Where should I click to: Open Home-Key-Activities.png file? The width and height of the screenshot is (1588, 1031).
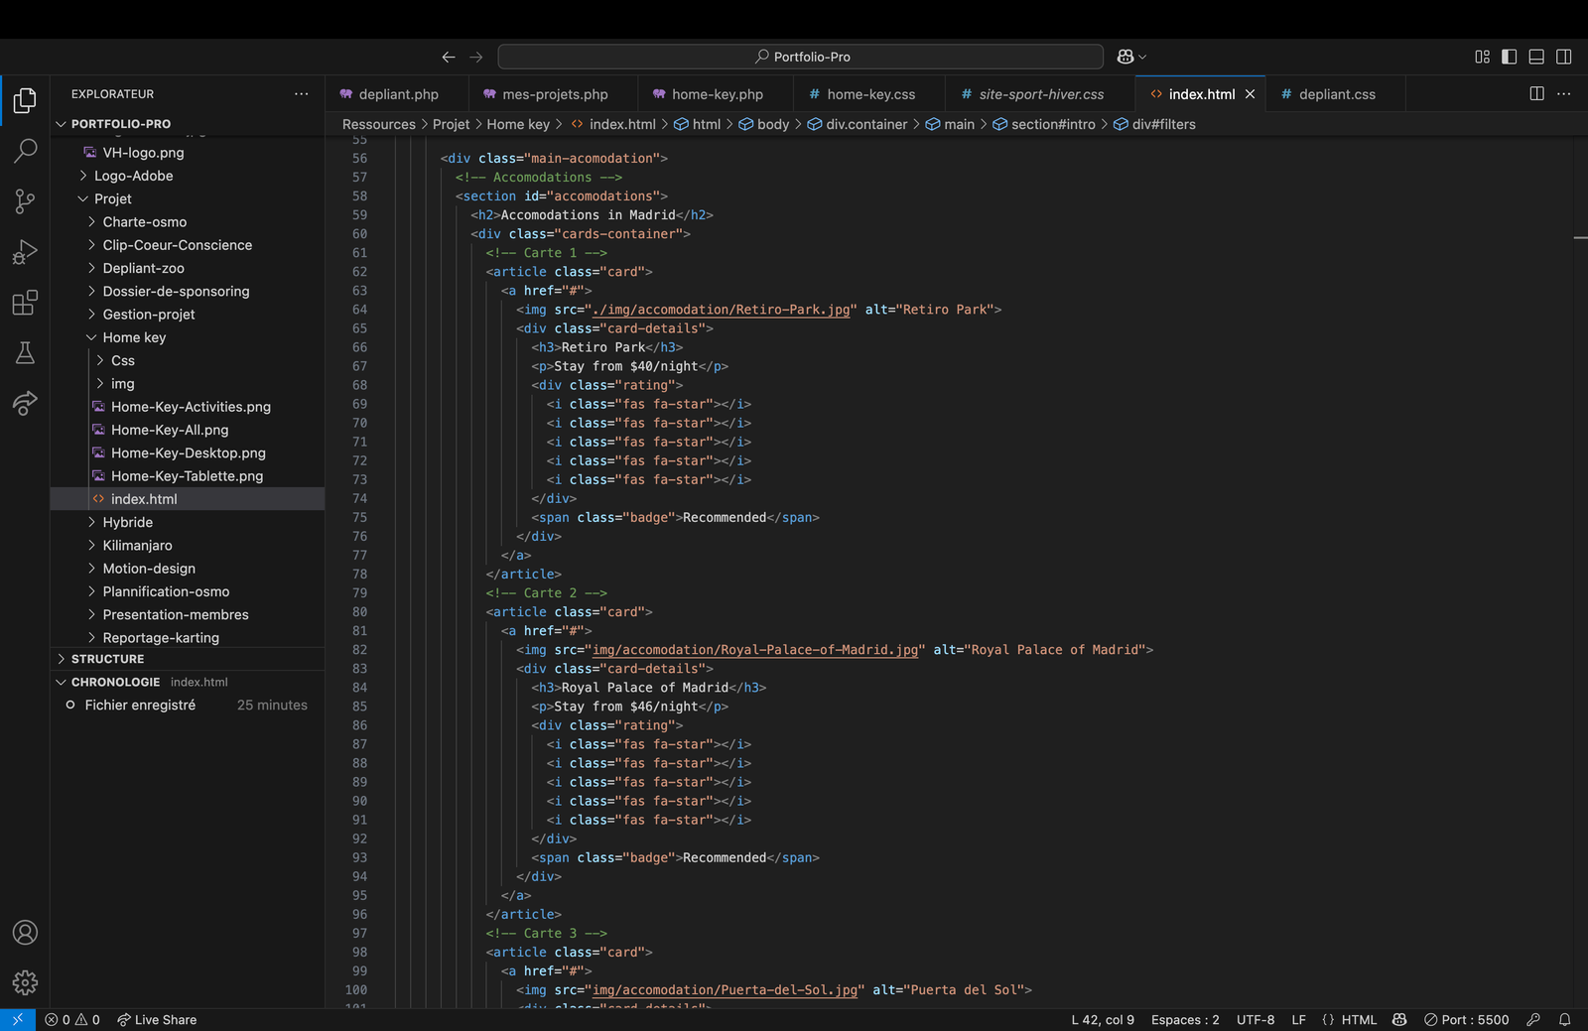(188, 407)
